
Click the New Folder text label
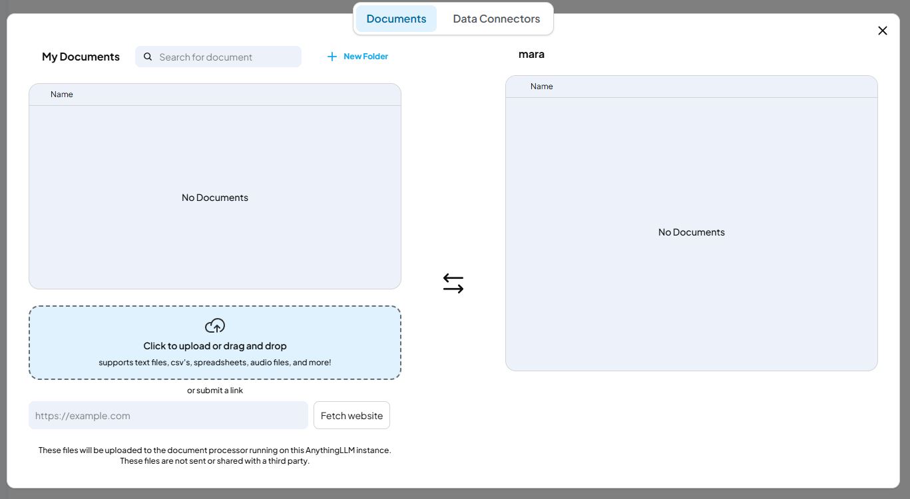pos(365,57)
